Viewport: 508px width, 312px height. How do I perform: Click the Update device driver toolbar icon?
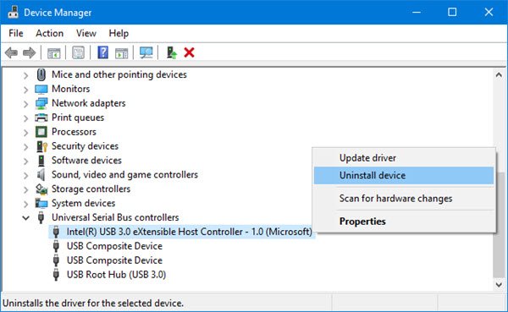coord(171,52)
